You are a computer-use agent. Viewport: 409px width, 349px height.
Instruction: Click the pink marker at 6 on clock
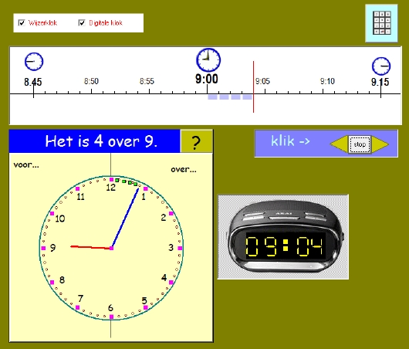pyautogui.click(x=111, y=317)
